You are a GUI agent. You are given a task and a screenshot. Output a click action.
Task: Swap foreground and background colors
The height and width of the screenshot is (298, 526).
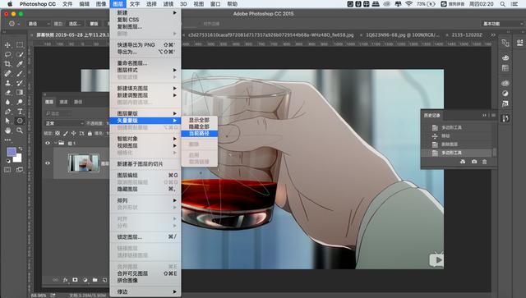click(x=21, y=149)
